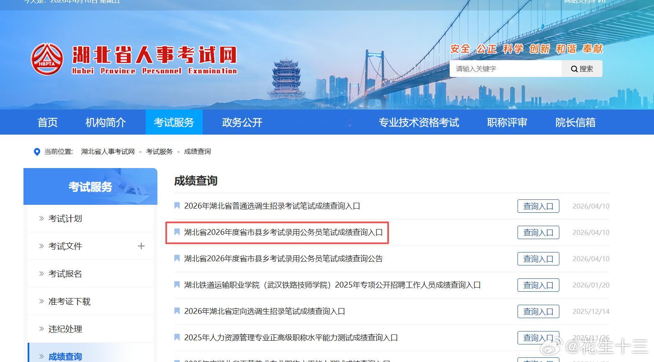
Task: Click the bookmark icon before 湖北铁道运输职业学院 entry
Action: coord(177,285)
